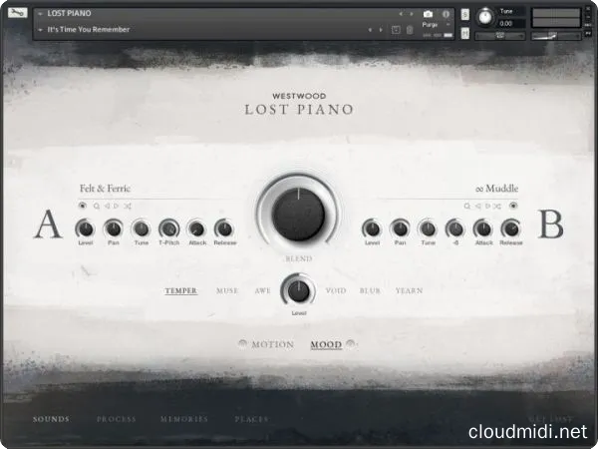Click layer B Release knob
598x449 pixels.
point(510,229)
